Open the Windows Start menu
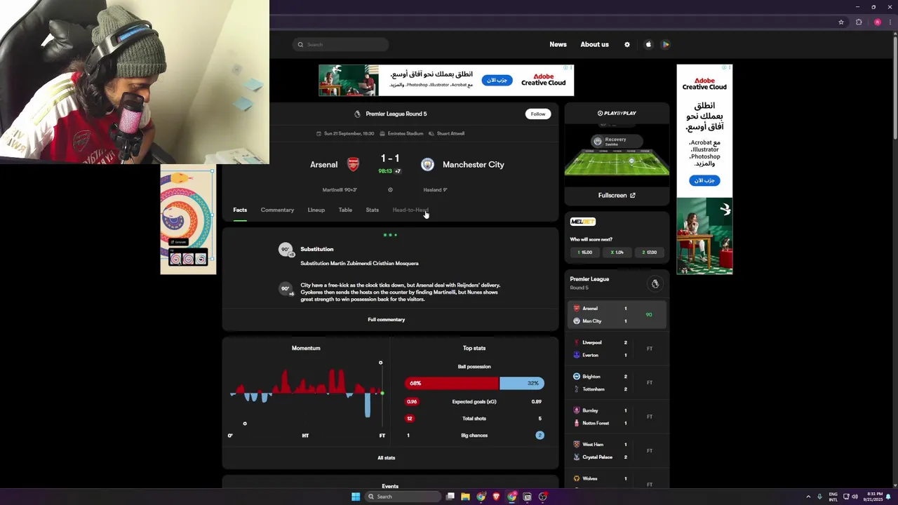This screenshot has width=898, height=505. (x=356, y=497)
